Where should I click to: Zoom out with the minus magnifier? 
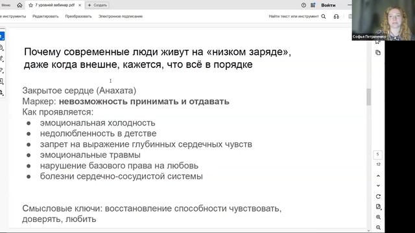point(378,227)
